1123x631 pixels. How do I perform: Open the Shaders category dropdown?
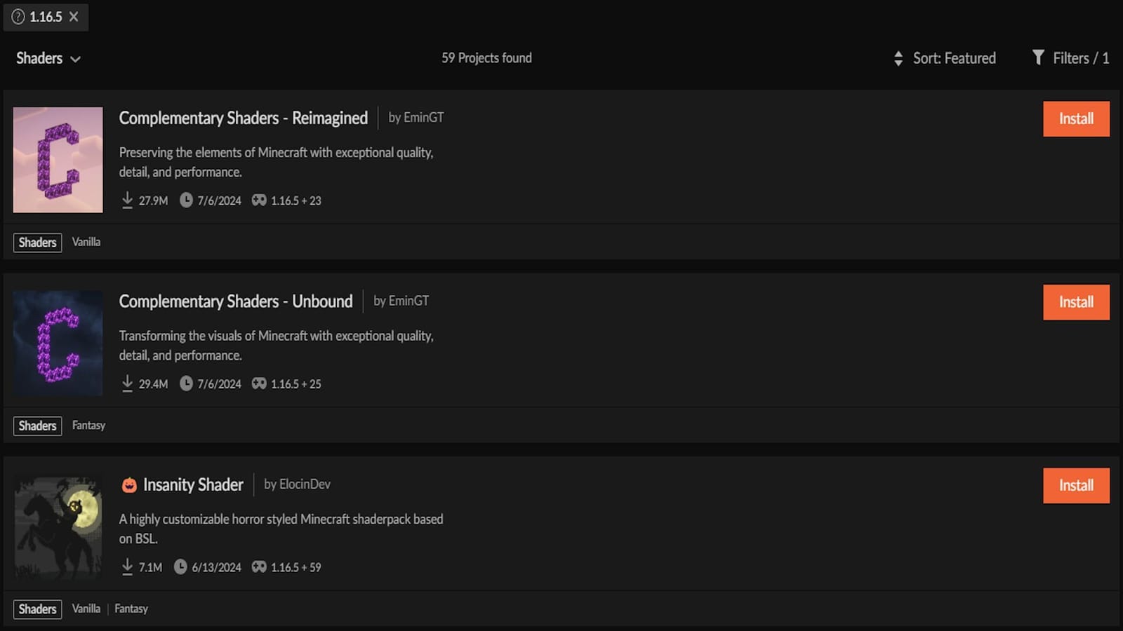[x=48, y=58]
